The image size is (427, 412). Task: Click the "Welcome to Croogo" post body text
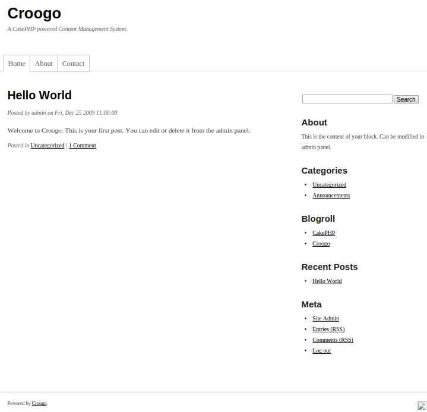click(129, 131)
